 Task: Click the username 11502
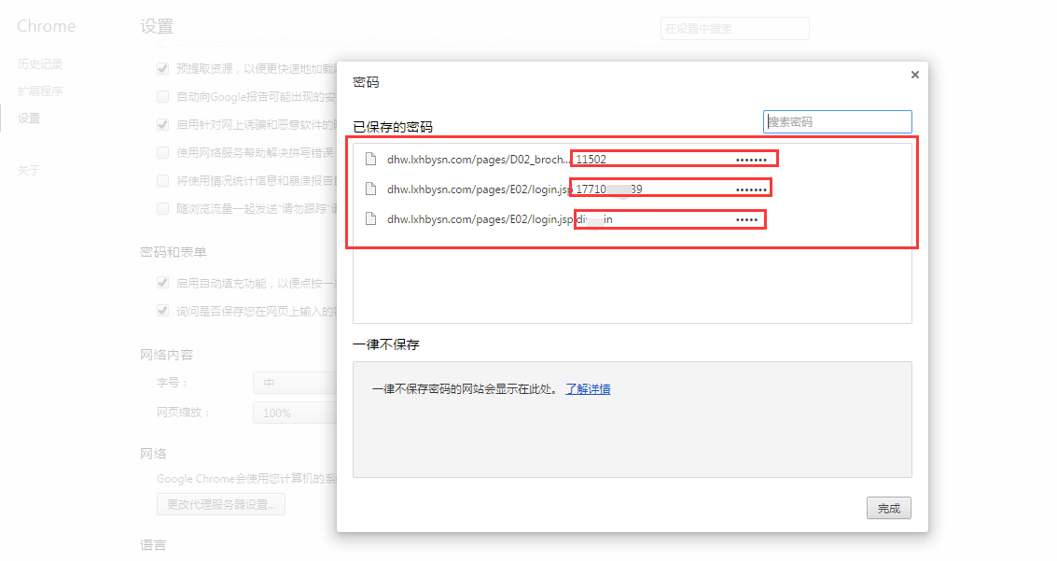(x=591, y=160)
